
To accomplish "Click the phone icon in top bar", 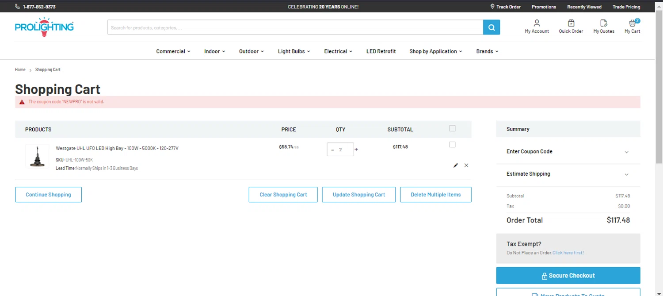I will click(17, 7).
